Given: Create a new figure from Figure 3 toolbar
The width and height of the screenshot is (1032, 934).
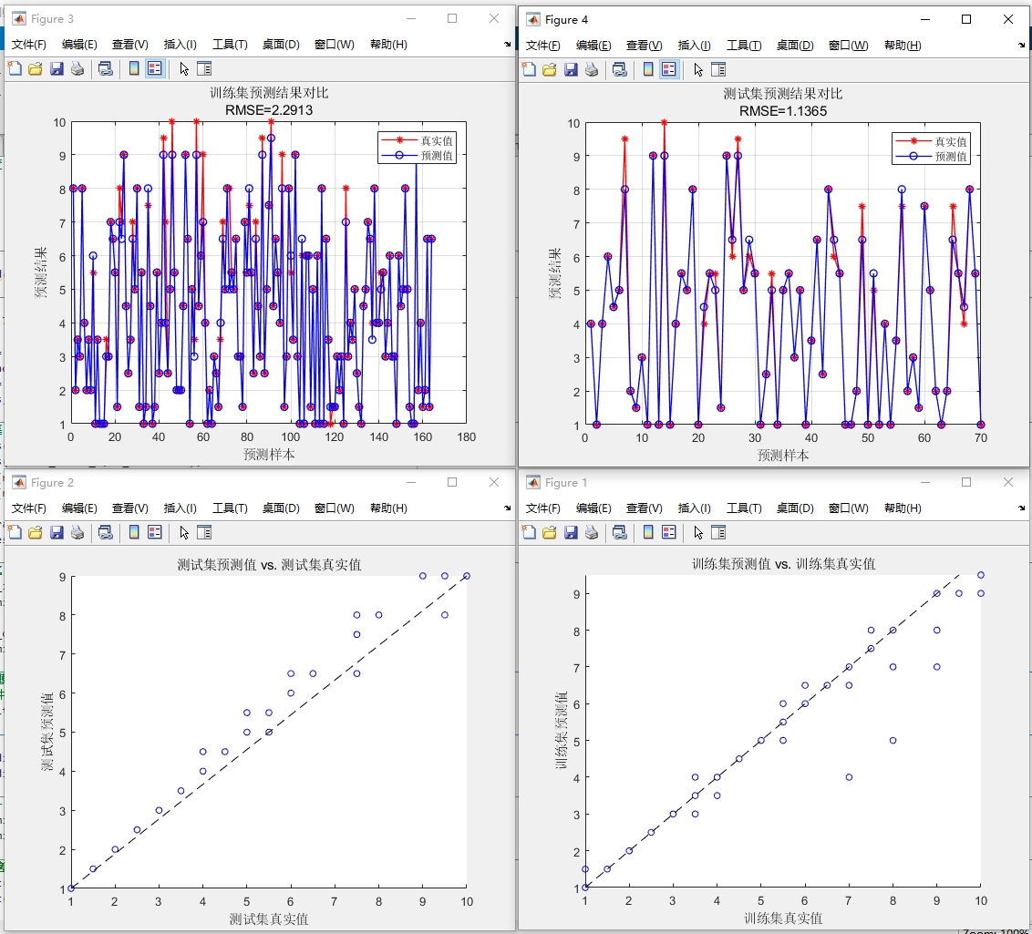Looking at the screenshot, I should [x=14, y=68].
